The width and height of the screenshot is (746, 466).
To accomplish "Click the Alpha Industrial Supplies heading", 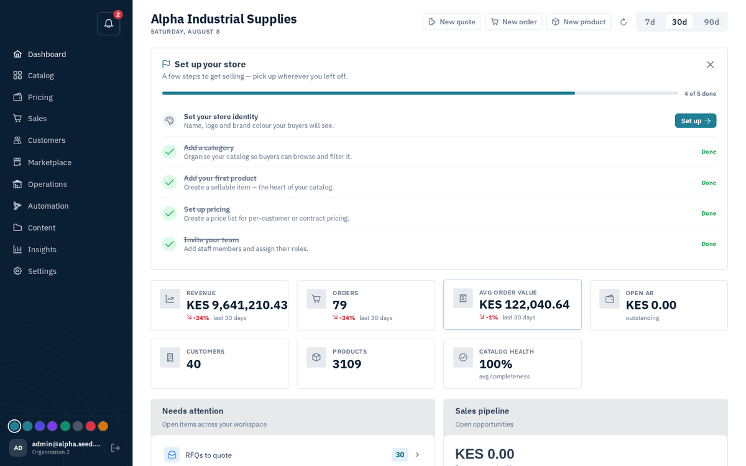I will click(x=224, y=19).
